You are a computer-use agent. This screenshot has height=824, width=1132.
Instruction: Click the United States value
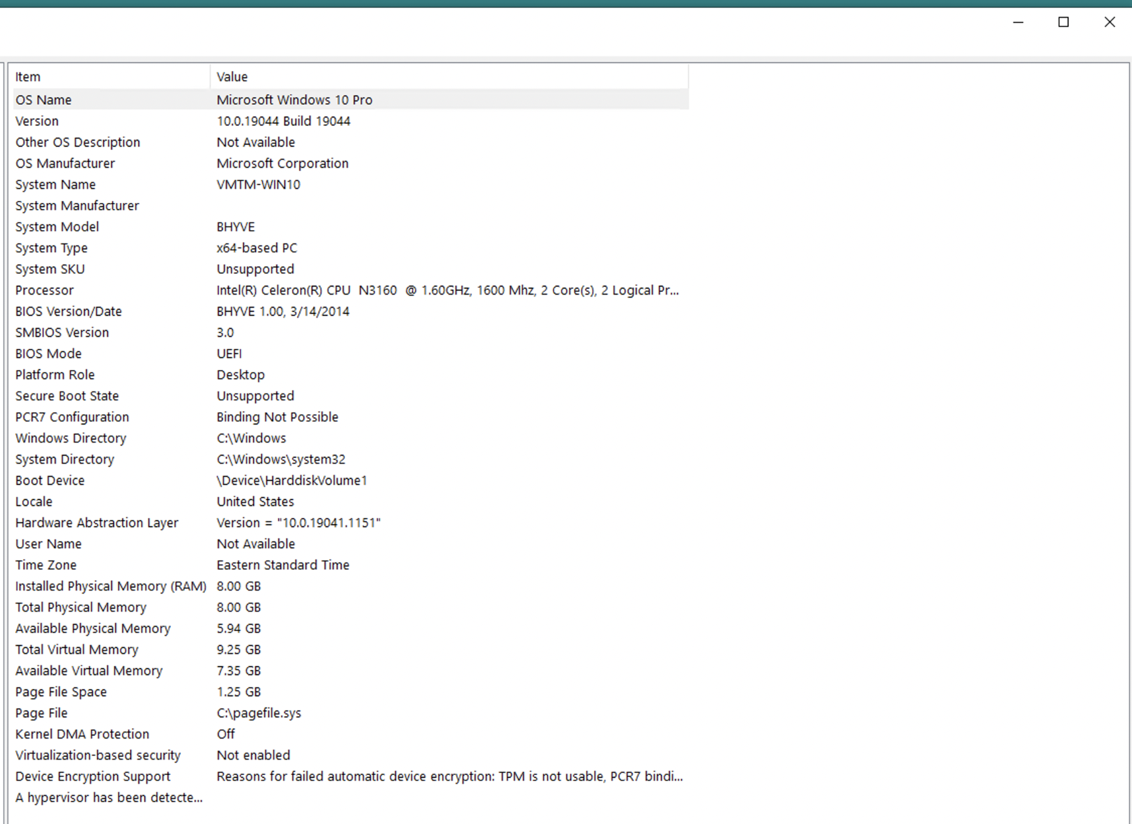pyautogui.click(x=255, y=502)
